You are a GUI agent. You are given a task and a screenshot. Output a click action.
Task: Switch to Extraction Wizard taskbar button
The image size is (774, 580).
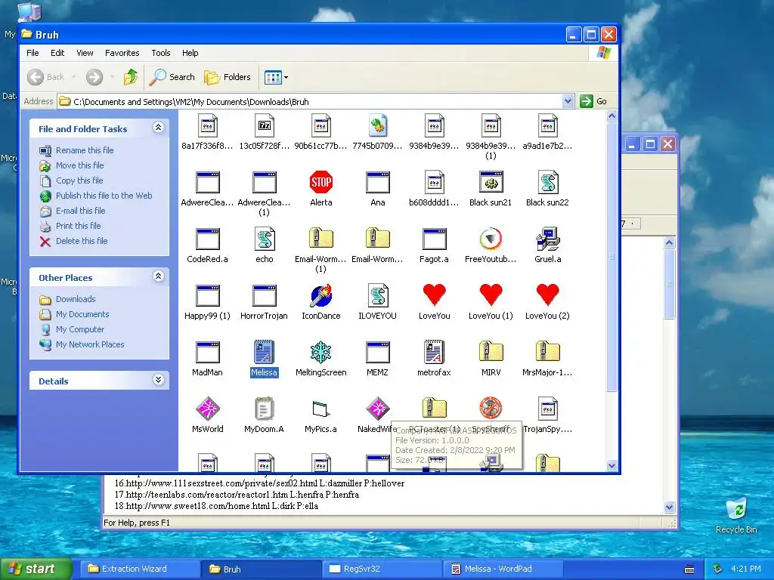140,569
